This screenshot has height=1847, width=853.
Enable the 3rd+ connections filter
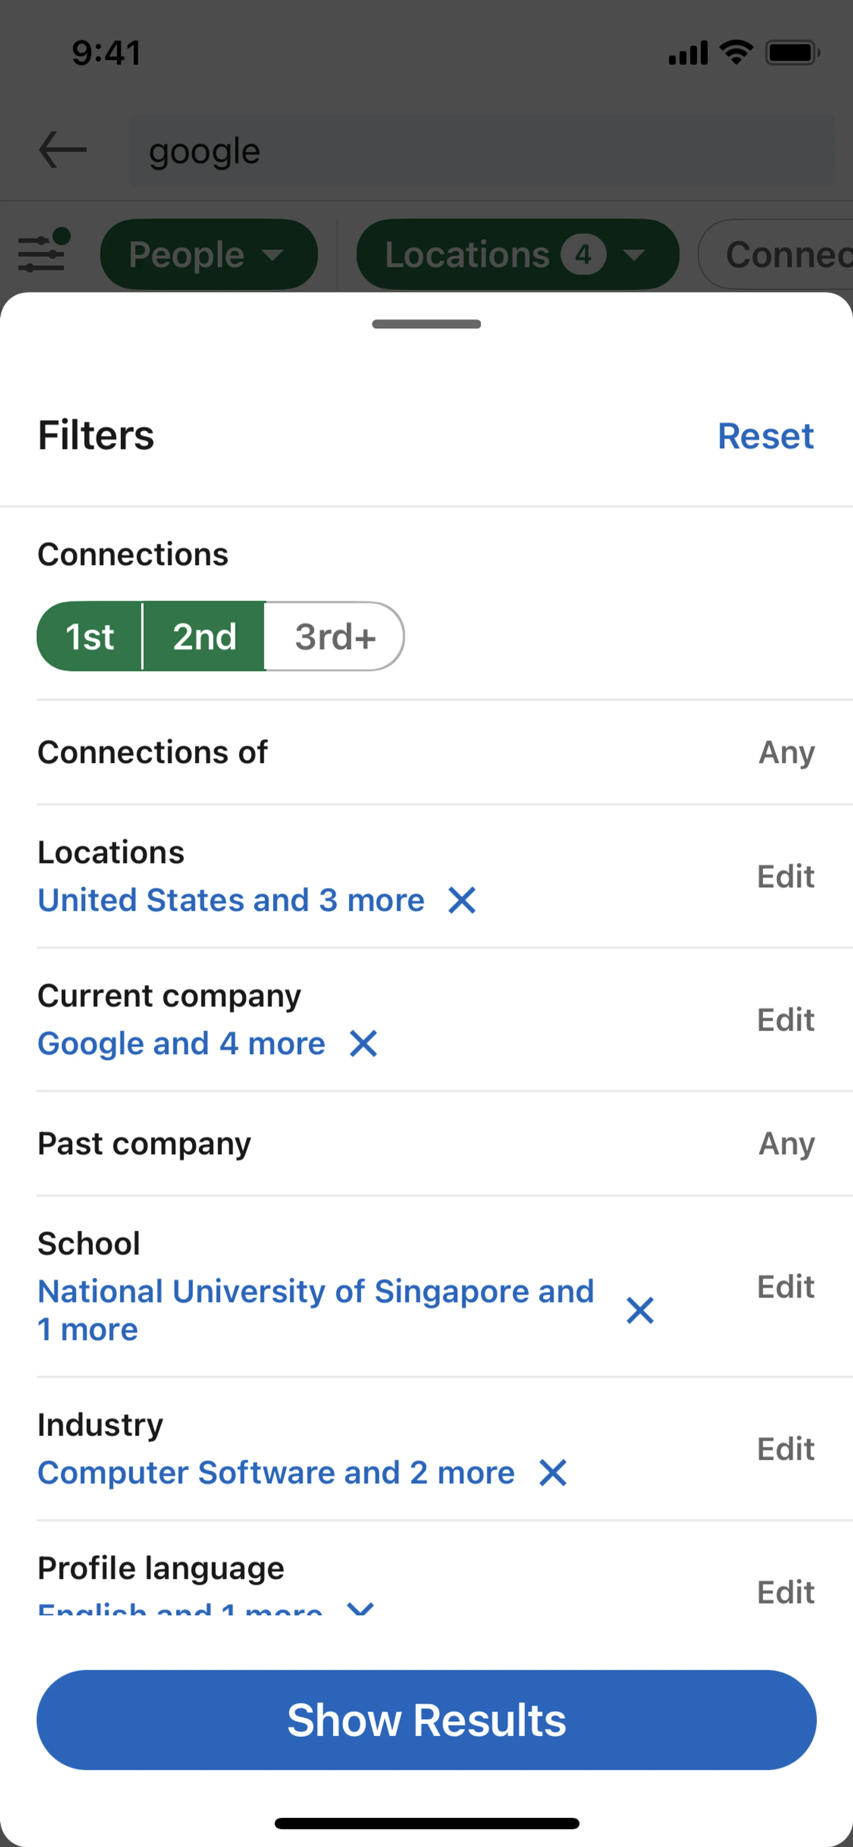(335, 637)
